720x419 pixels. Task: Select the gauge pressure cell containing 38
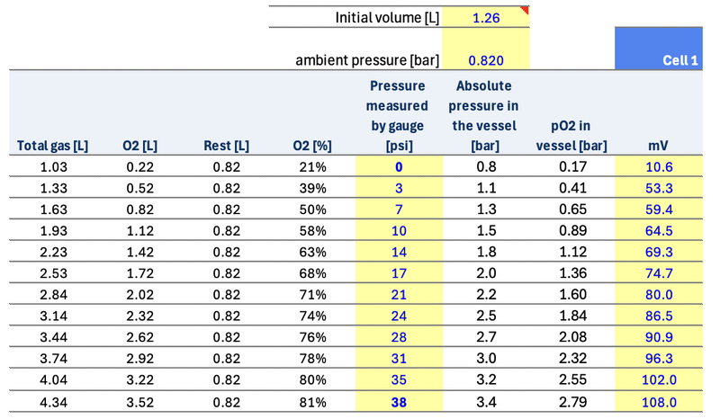tap(398, 403)
